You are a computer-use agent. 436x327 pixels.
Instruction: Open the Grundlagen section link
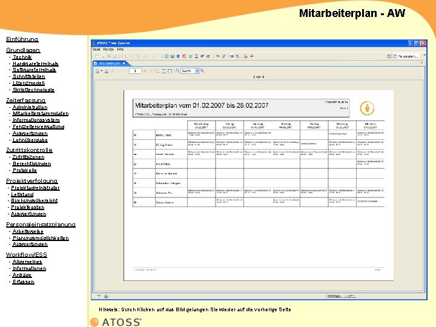pyautogui.click(x=23, y=50)
